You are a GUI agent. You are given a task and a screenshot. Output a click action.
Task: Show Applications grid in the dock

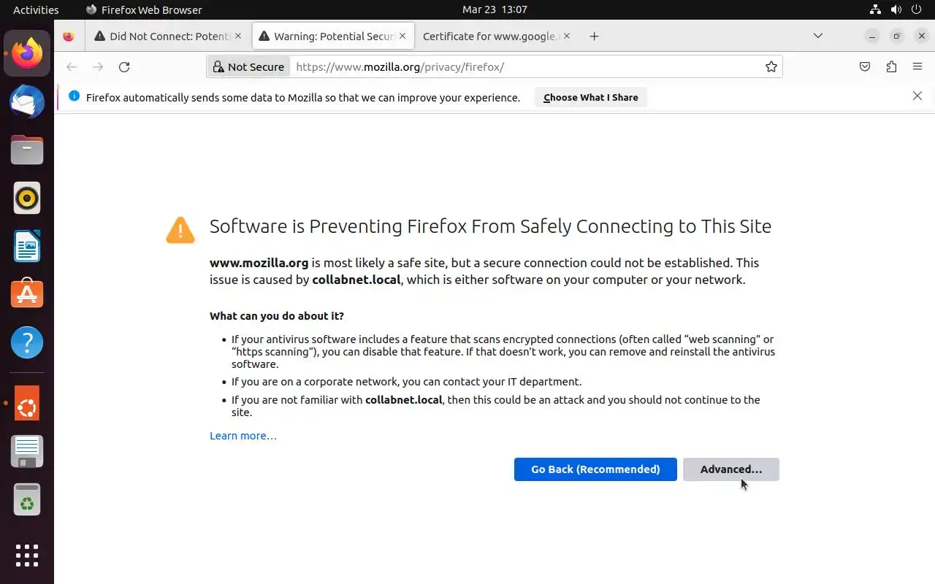point(27,555)
